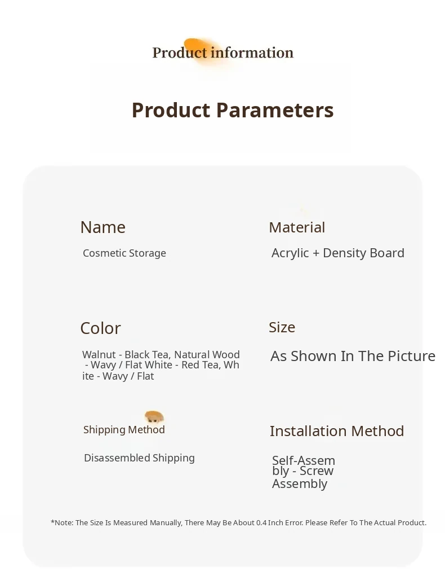
Task: Select the "Cosmetic Storage" name value
Action: (124, 253)
